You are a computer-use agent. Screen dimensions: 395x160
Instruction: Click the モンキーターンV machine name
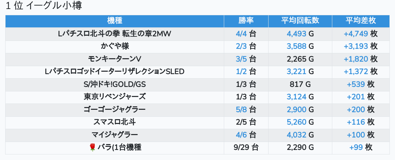[x=115, y=59]
